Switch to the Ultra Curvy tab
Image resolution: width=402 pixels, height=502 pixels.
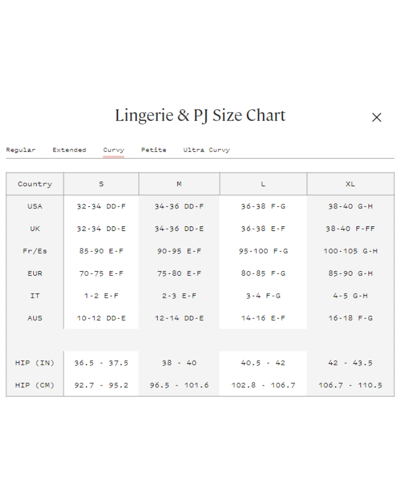coord(207,150)
